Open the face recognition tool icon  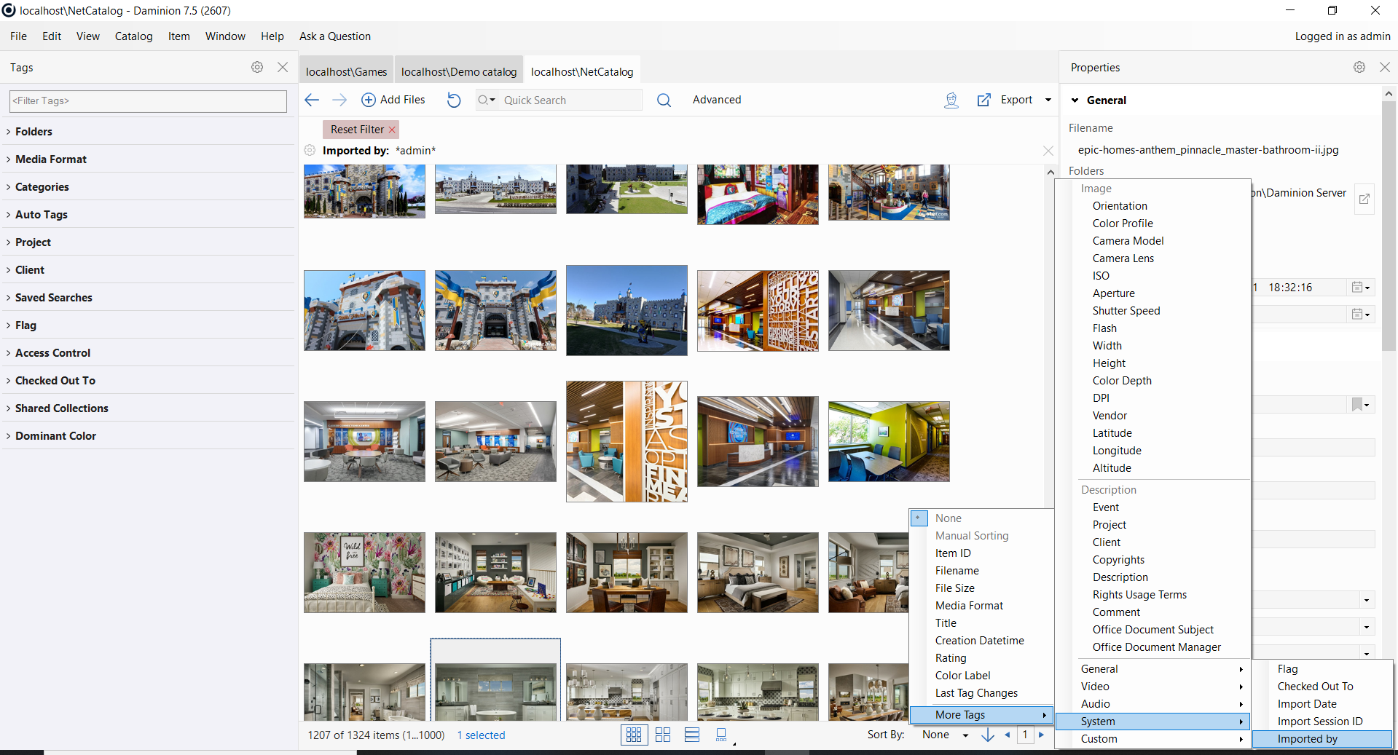click(951, 100)
